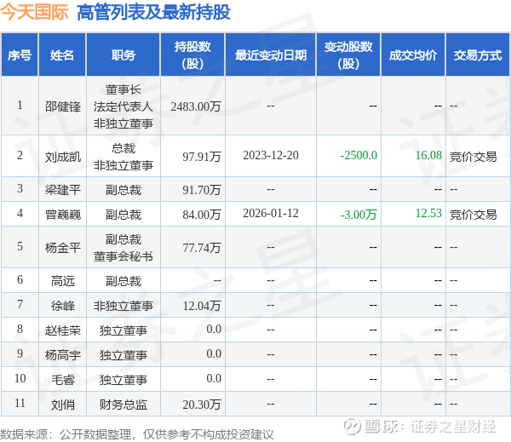The width and height of the screenshot is (511, 442).
Task: Select the name 杨高宇
Action: [62, 355]
